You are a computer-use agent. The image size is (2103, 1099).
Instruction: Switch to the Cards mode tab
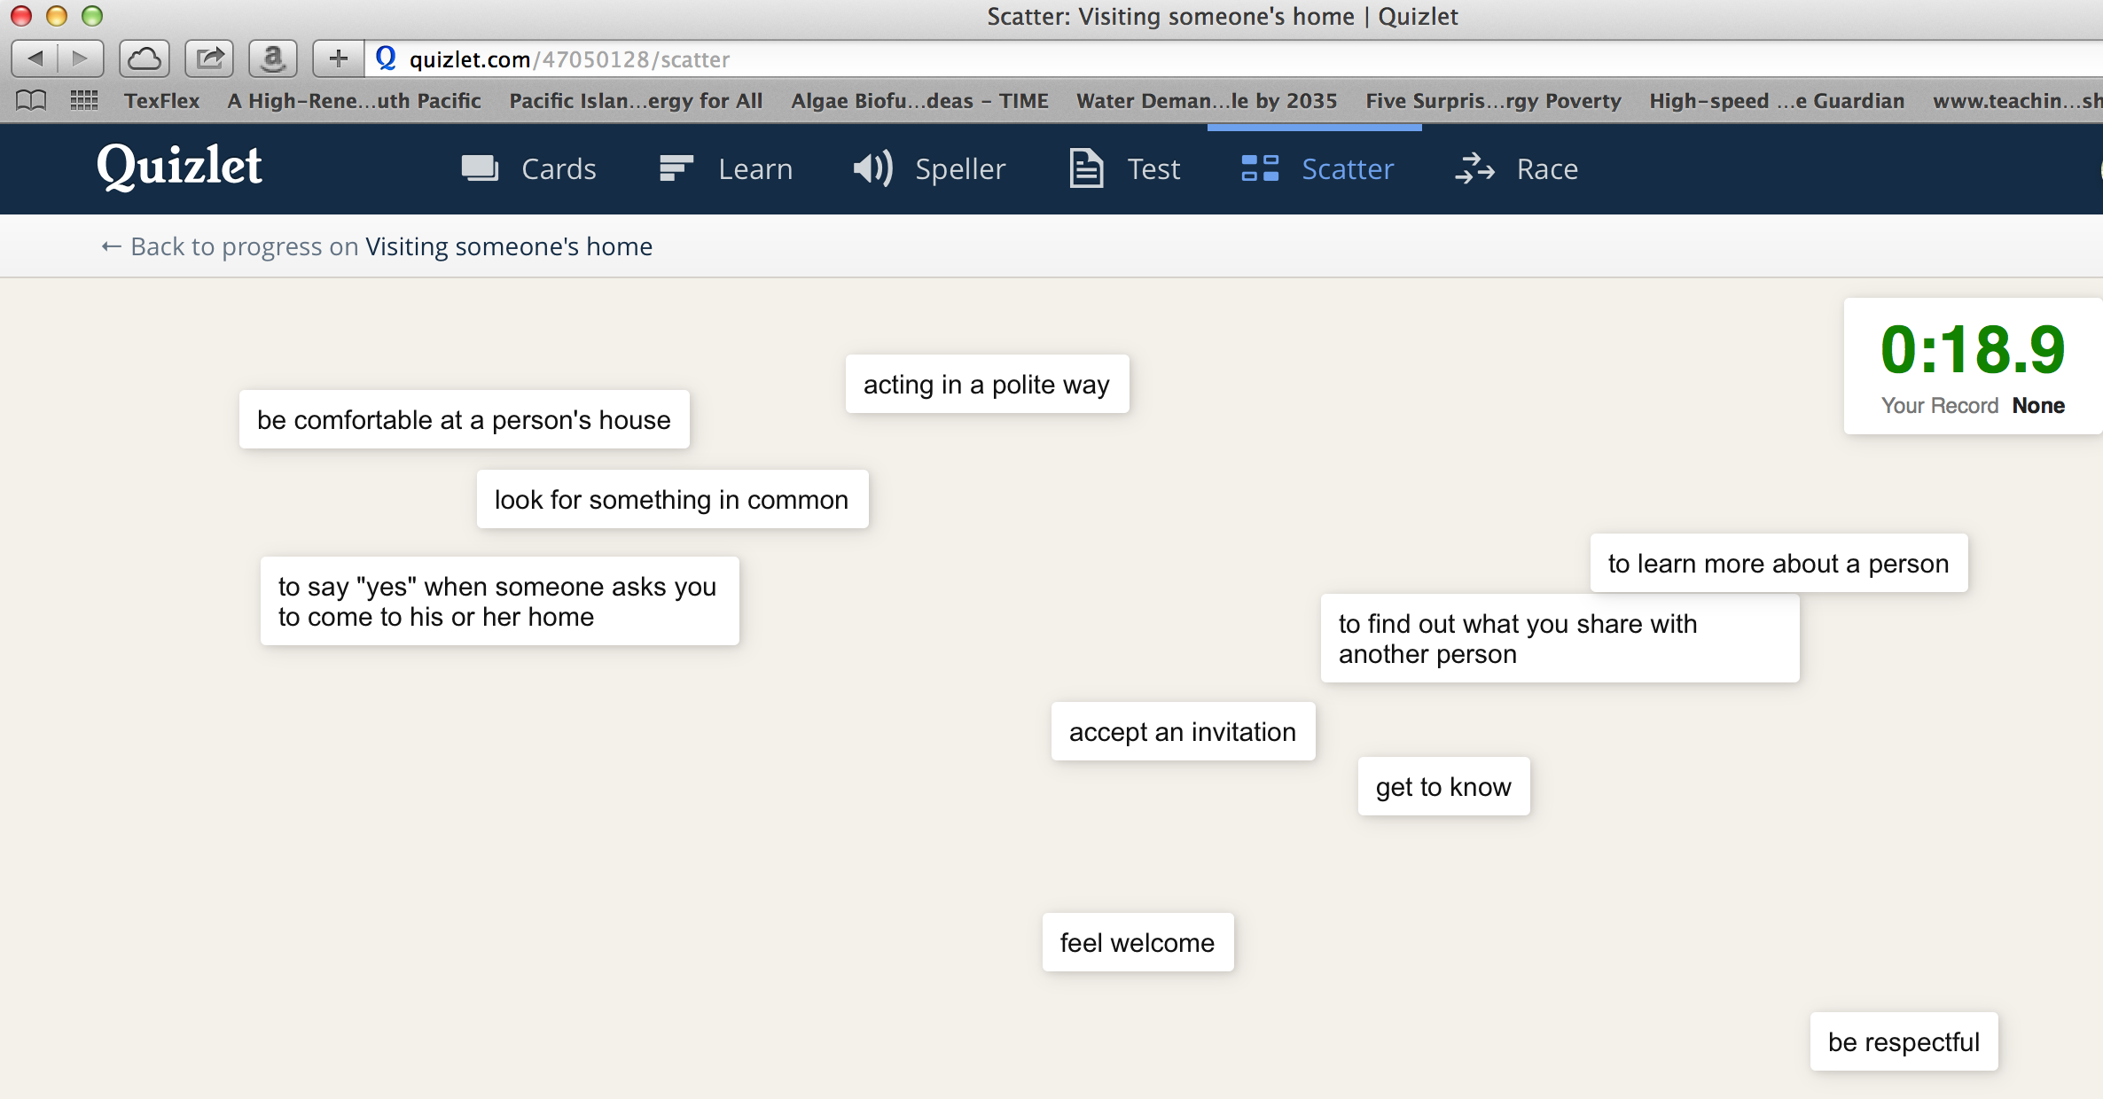(x=529, y=168)
